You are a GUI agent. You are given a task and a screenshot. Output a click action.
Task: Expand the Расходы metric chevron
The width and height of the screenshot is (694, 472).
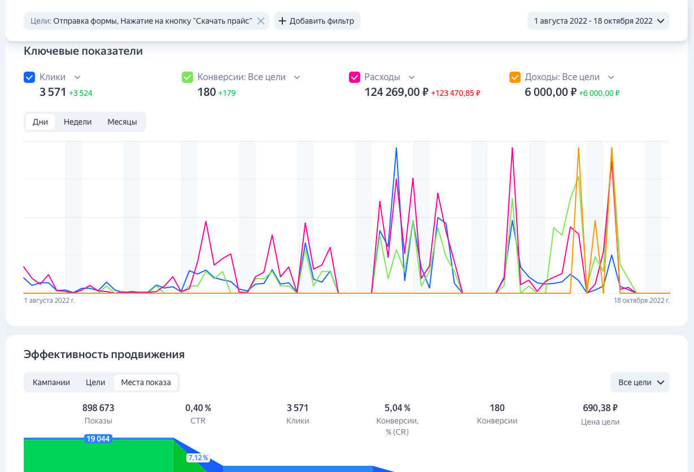[x=412, y=77]
